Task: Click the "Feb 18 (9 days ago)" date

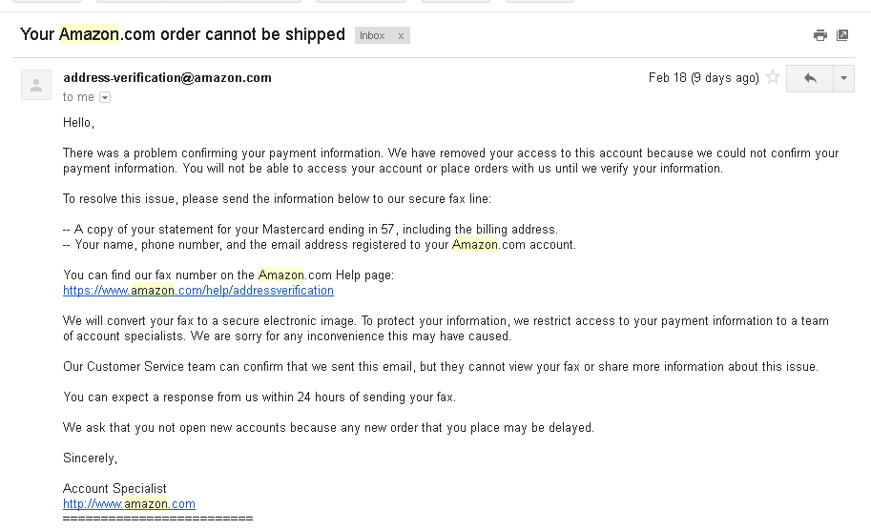Action: 703,77
